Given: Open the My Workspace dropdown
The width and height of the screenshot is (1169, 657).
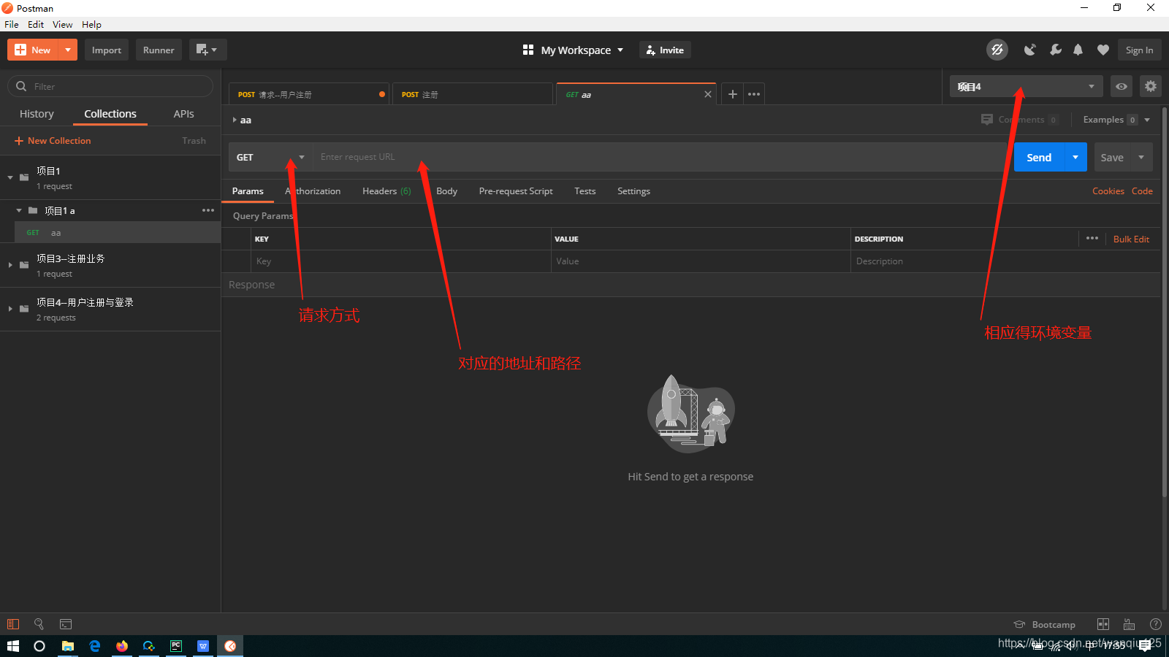Looking at the screenshot, I should (x=574, y=50).
